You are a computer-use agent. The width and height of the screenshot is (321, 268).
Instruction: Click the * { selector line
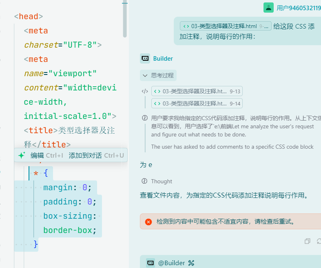(x=40, y=174)
